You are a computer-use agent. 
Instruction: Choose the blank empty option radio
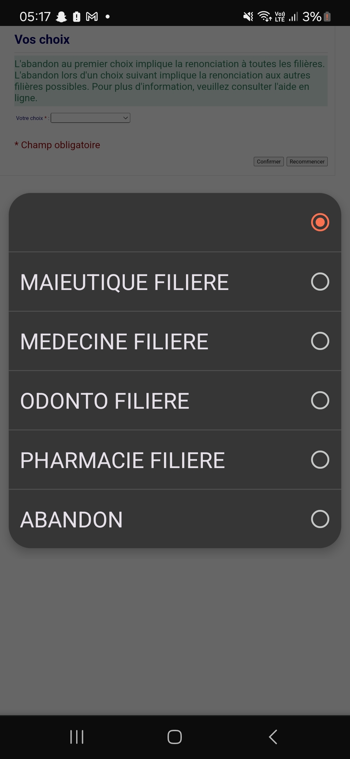coord(320,222)
